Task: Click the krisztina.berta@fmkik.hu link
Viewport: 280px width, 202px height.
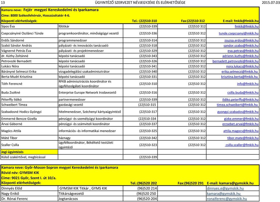Action: [x=240, y=77]
